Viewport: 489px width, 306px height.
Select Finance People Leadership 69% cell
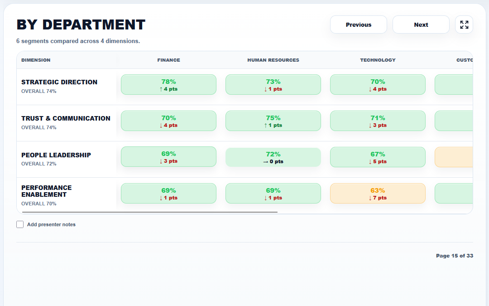[x=169, y=157]
